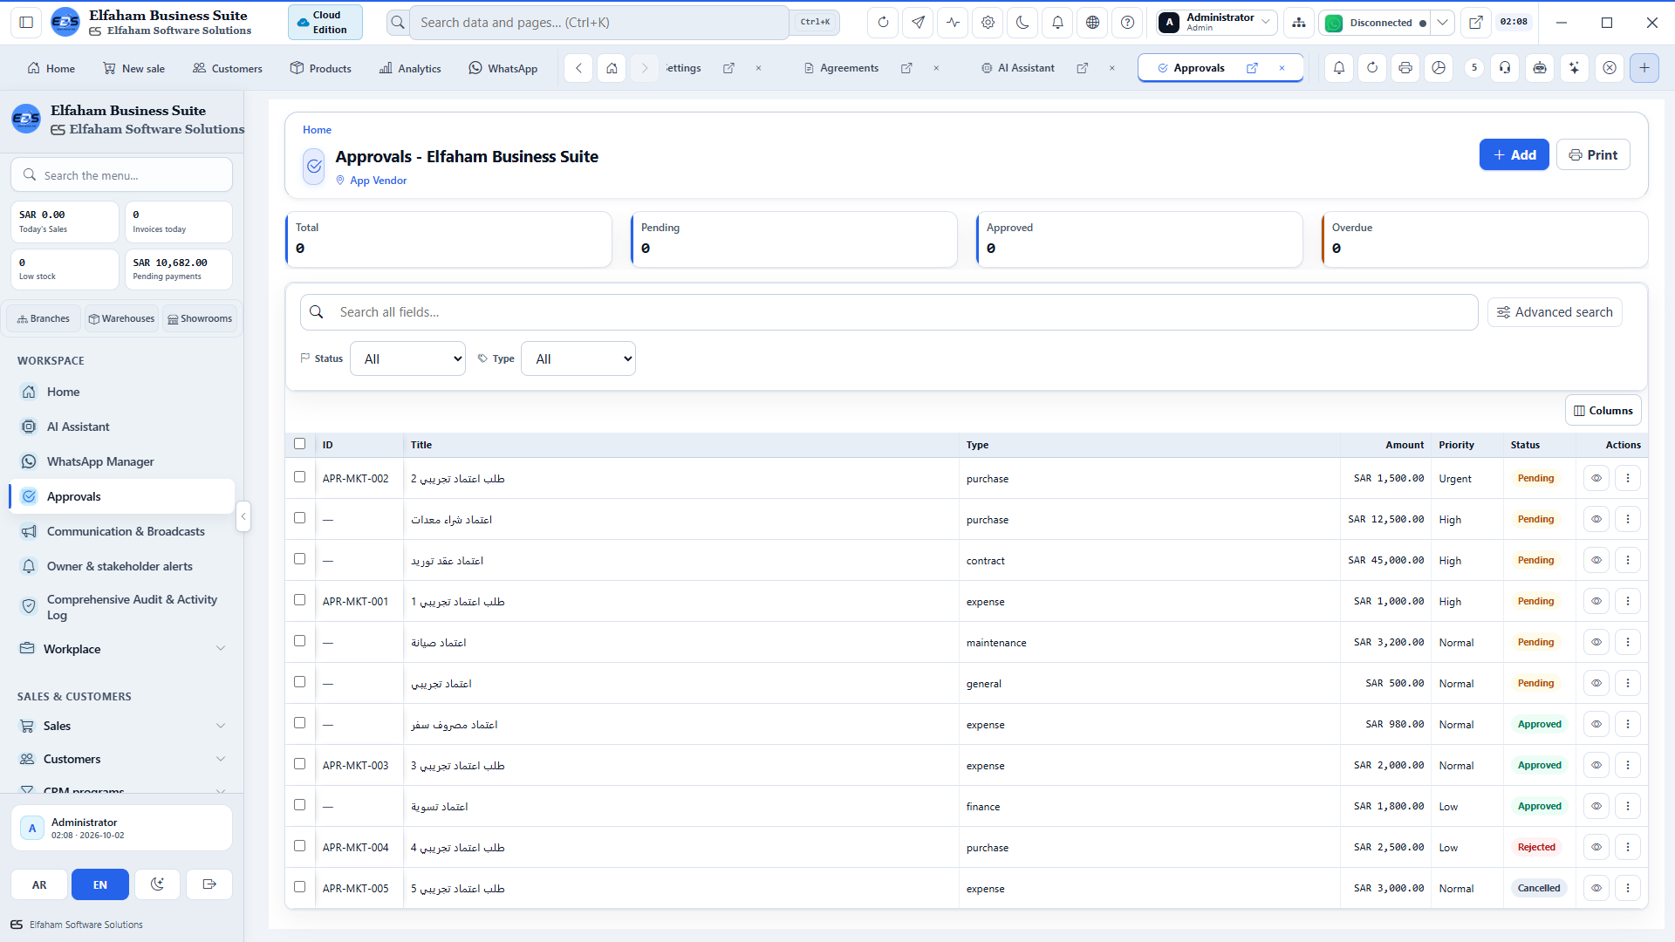Open Analytics in top menu

click(410, 68)
